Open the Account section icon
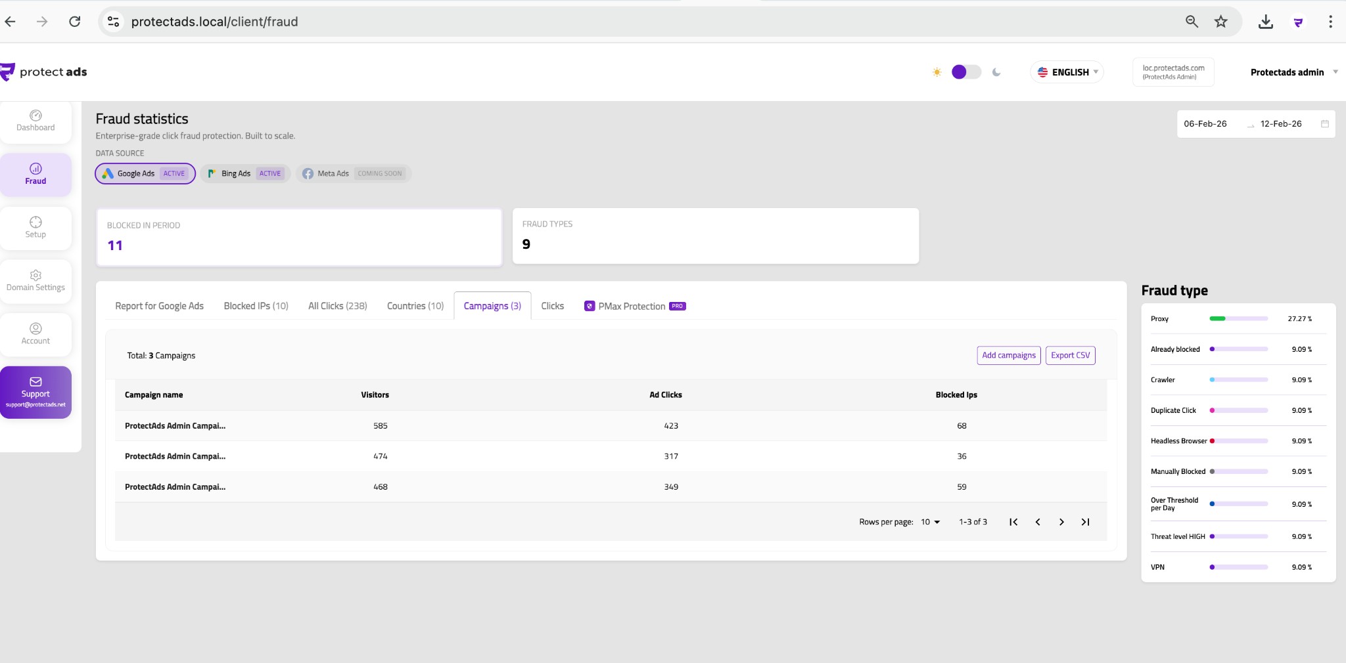1346x663 pixels. pos(35,329)
